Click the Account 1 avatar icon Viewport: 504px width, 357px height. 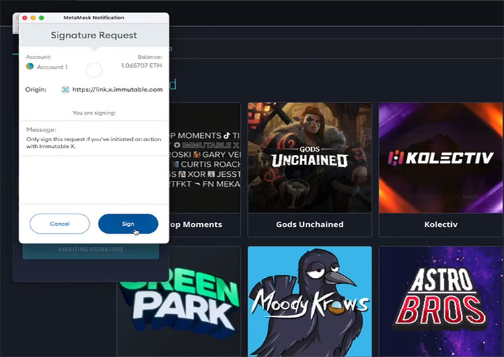30,67
